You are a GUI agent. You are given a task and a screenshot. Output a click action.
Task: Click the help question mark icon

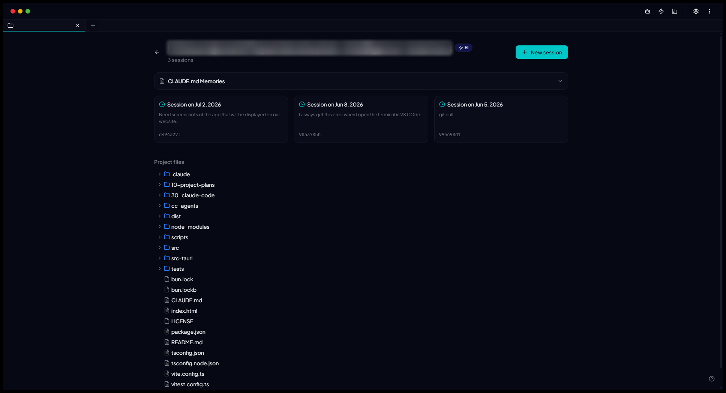pyautogui.click(x=712, y=379)
